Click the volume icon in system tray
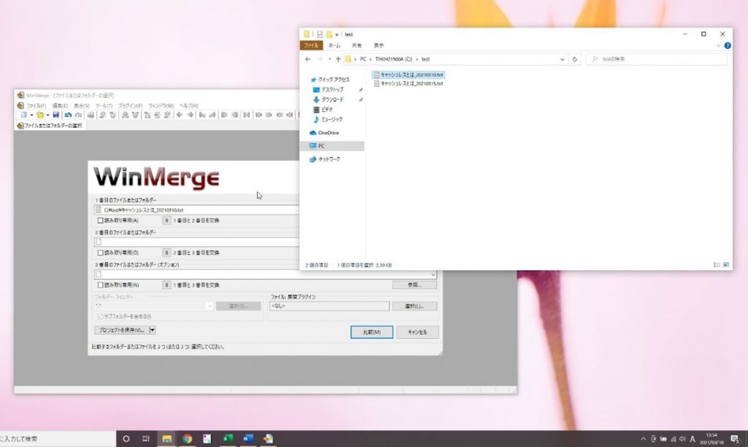This screenshot has height=447, width=748. tap(682, 439)
